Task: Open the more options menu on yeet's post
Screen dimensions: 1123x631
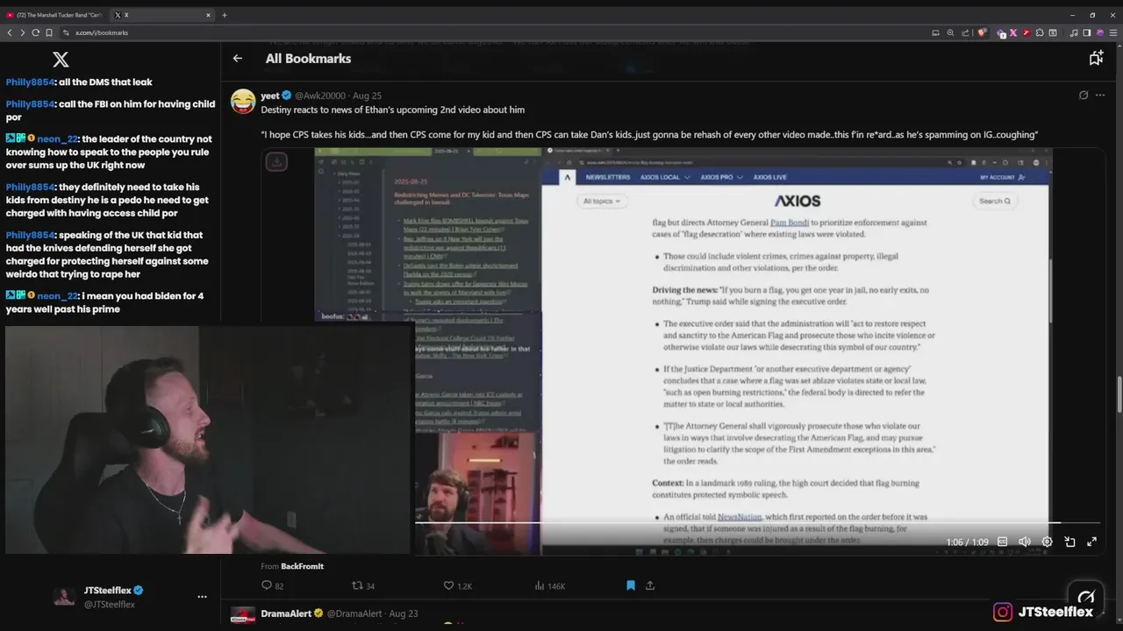Action: (1100, 96)
